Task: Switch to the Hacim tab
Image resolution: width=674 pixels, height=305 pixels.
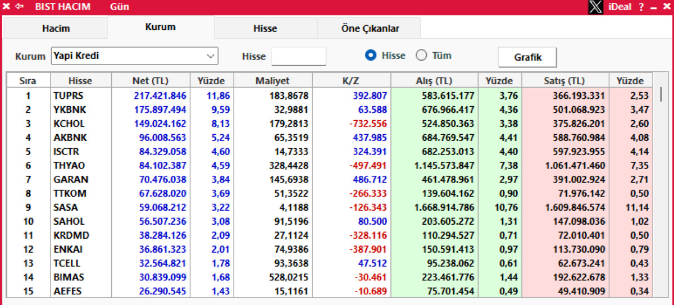Action: [x=56, y=28]
